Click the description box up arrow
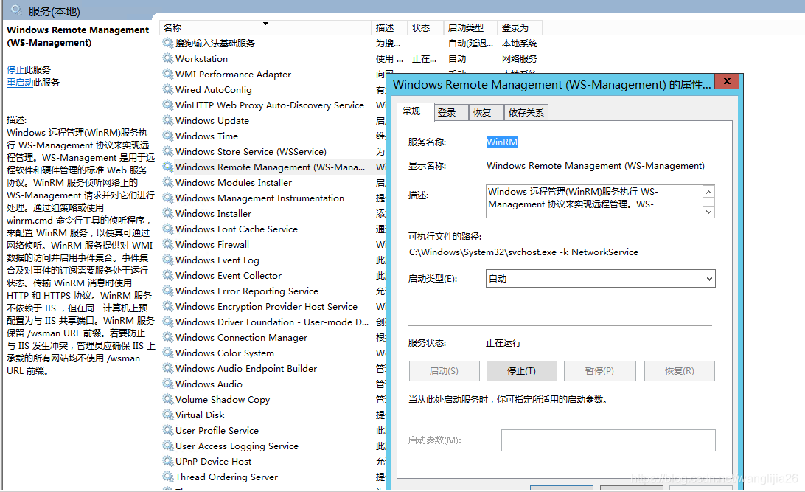 tap(708, 192)
